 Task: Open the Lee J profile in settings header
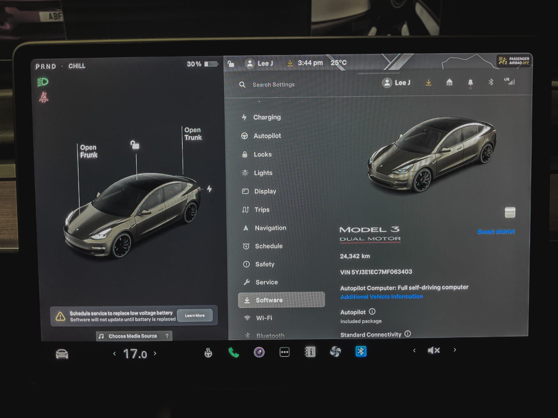397,83
